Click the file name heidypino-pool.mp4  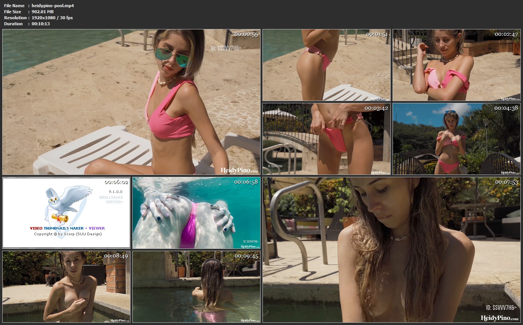point(53,6)
